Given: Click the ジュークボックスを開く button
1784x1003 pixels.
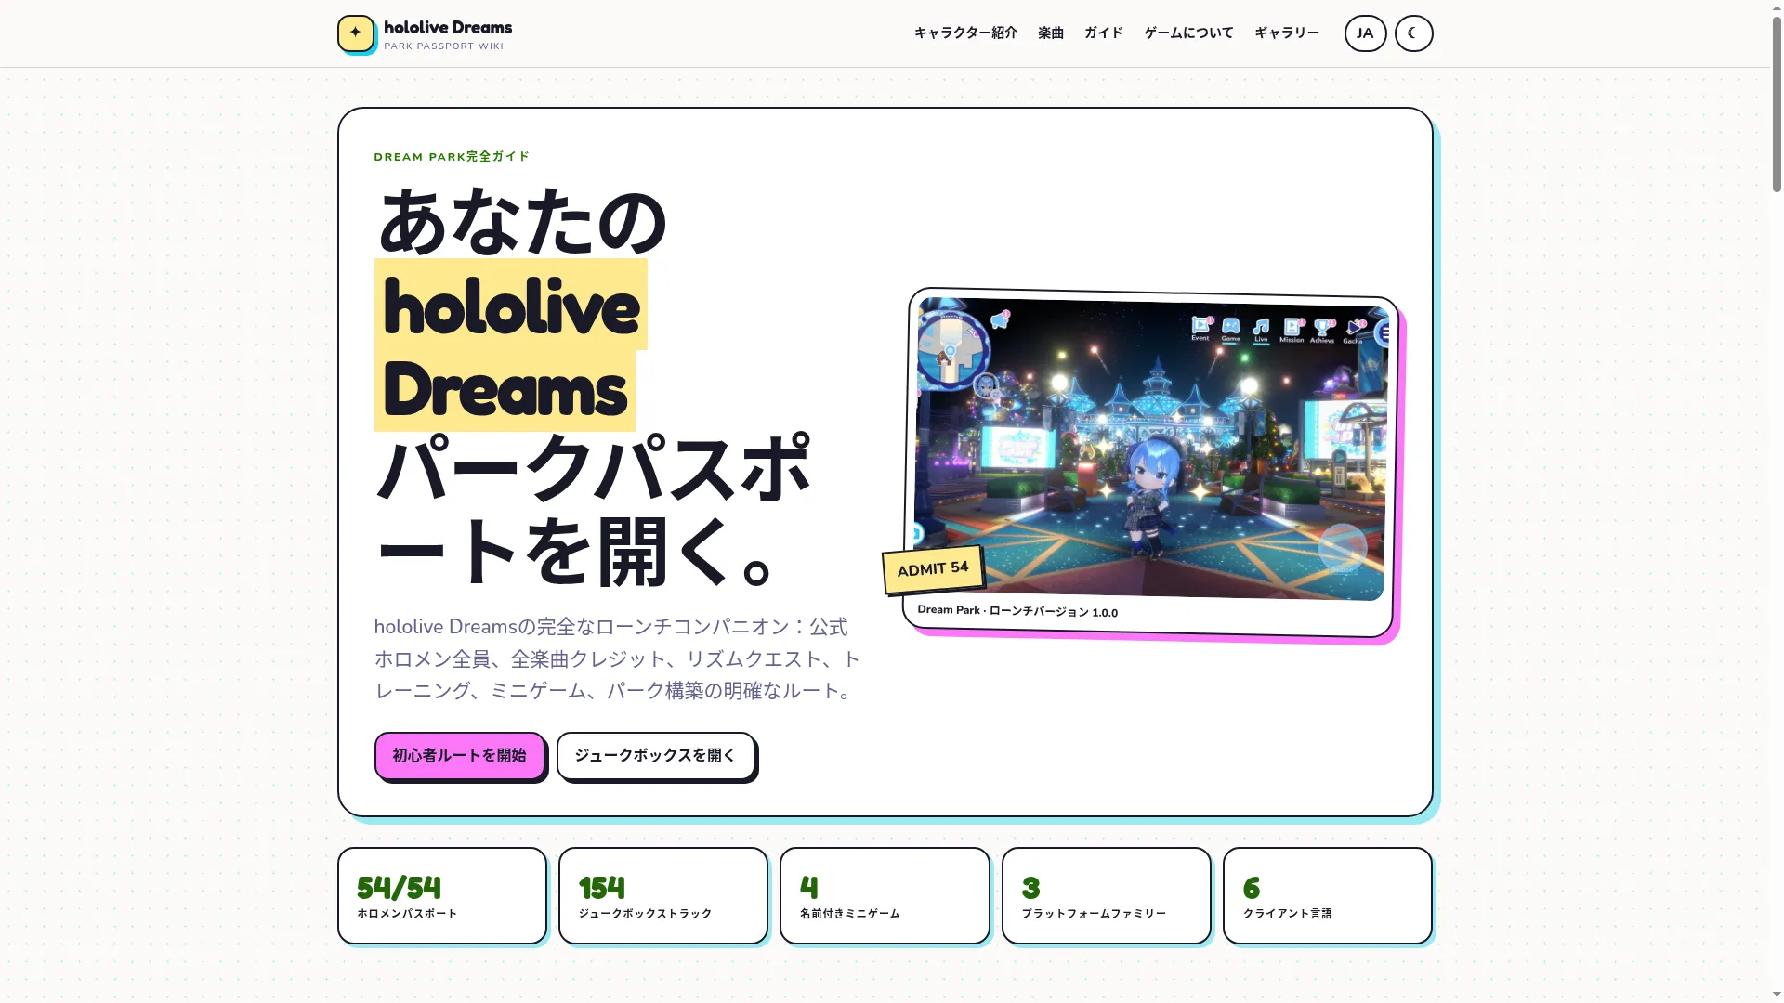Looking at the screenshot, I should pos(655,755).
